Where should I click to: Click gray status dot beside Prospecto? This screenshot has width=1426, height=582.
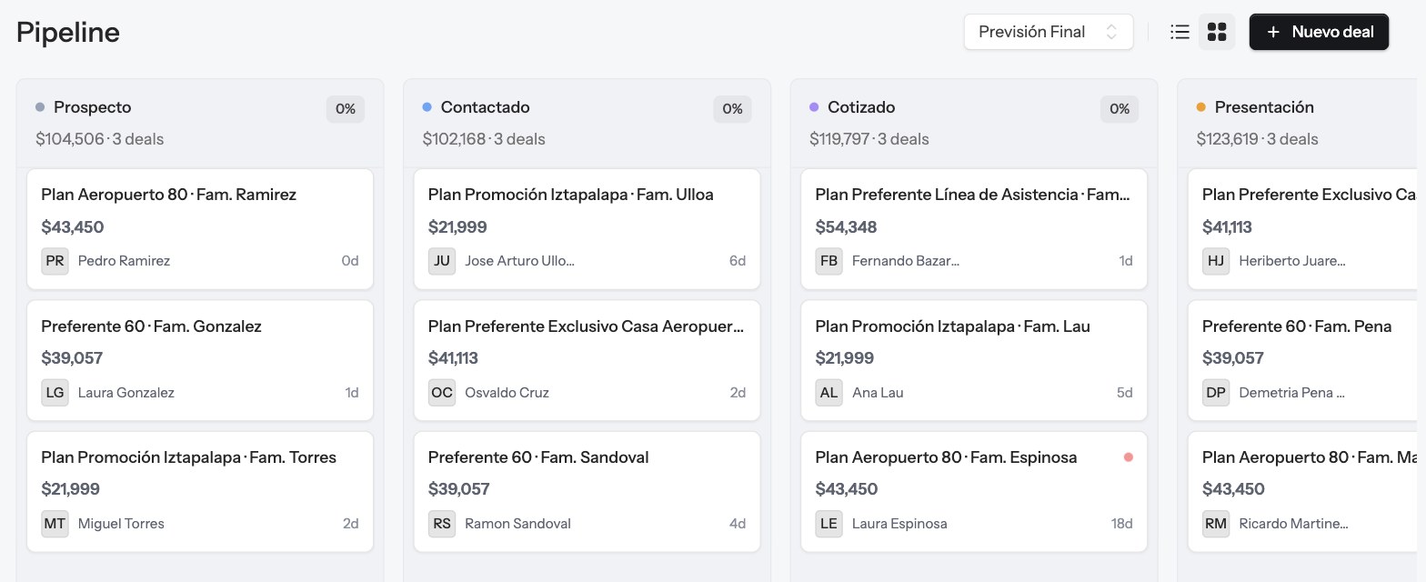(x=40, y=107)
